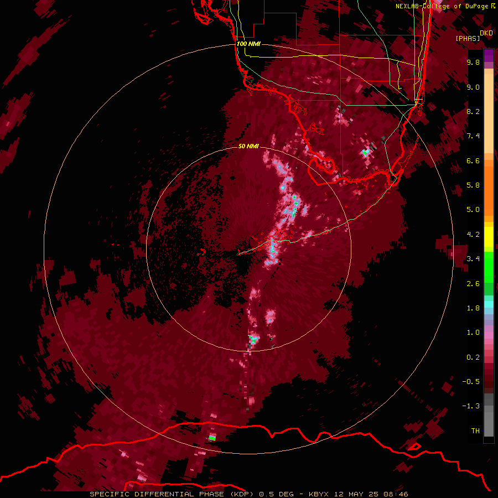Click the yellow segment of the color bar
The width and height of the screenshot is (498, 498).
coord(489,237)
